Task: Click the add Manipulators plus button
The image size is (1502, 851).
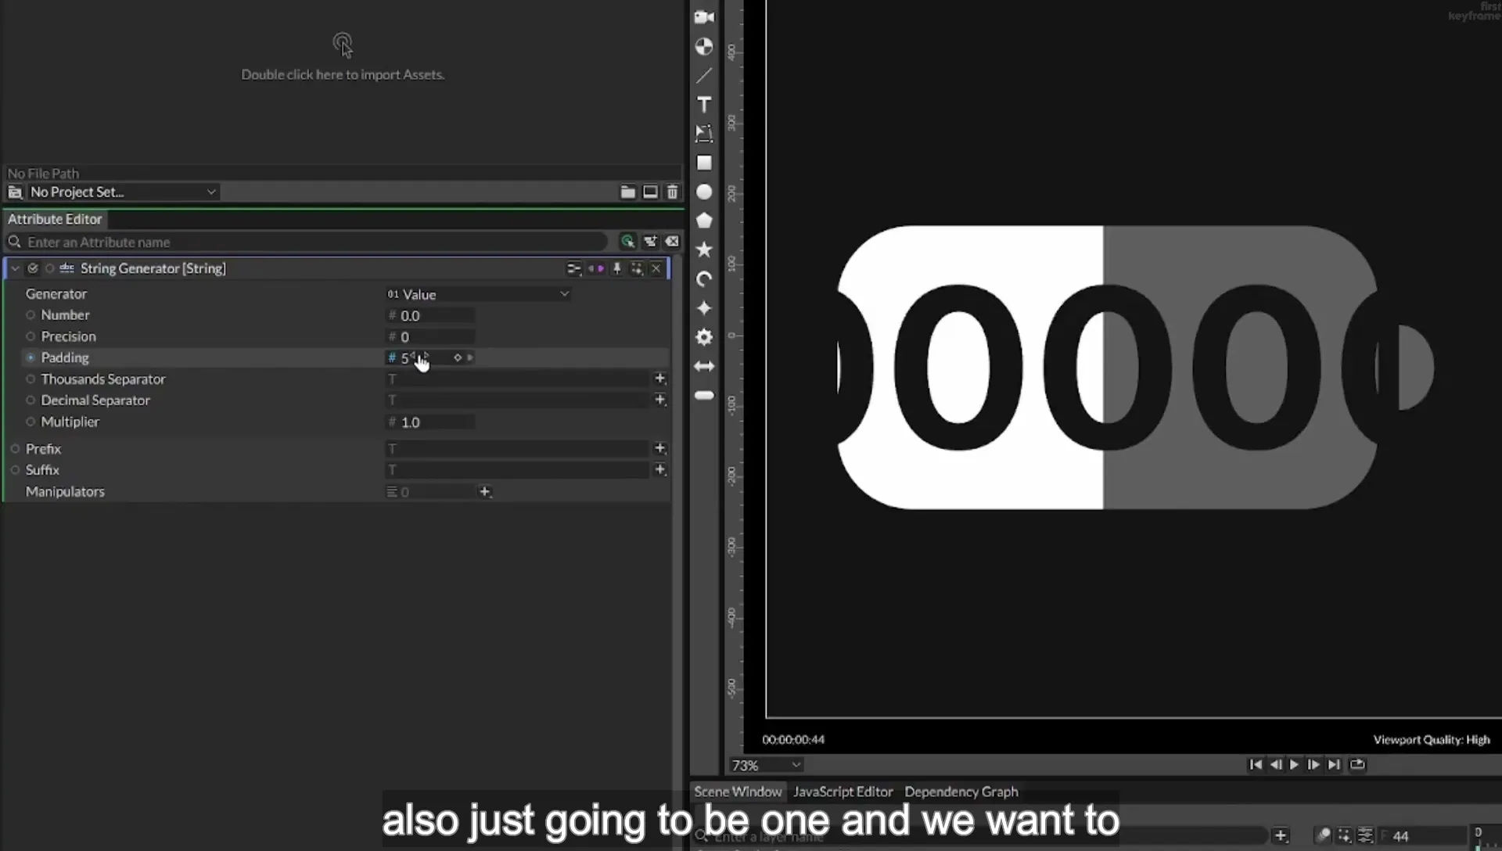Action: tap(484, 492)
